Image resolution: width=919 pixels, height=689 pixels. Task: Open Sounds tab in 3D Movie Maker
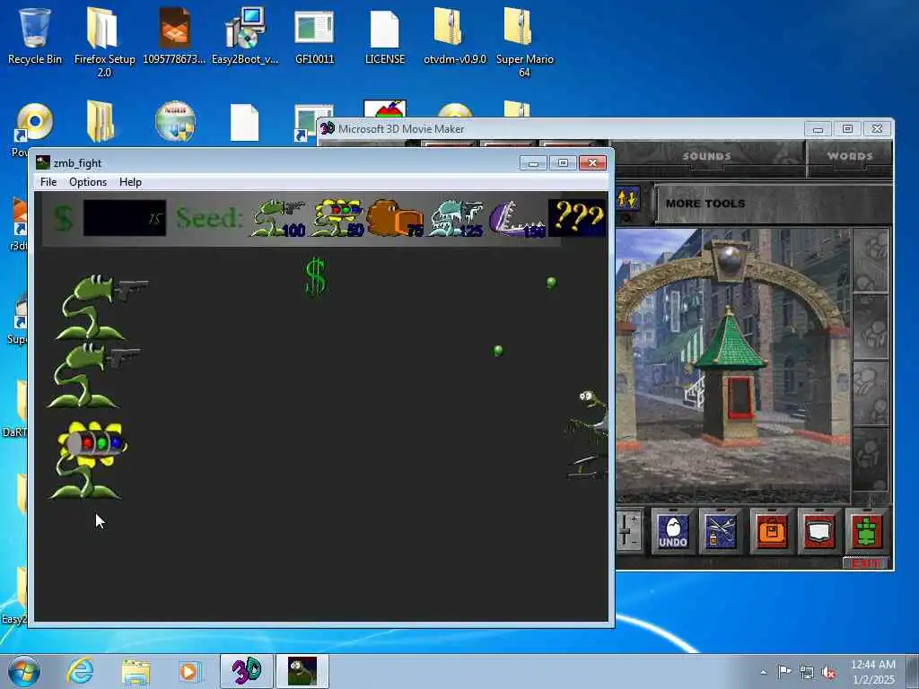tap(706, 156)
